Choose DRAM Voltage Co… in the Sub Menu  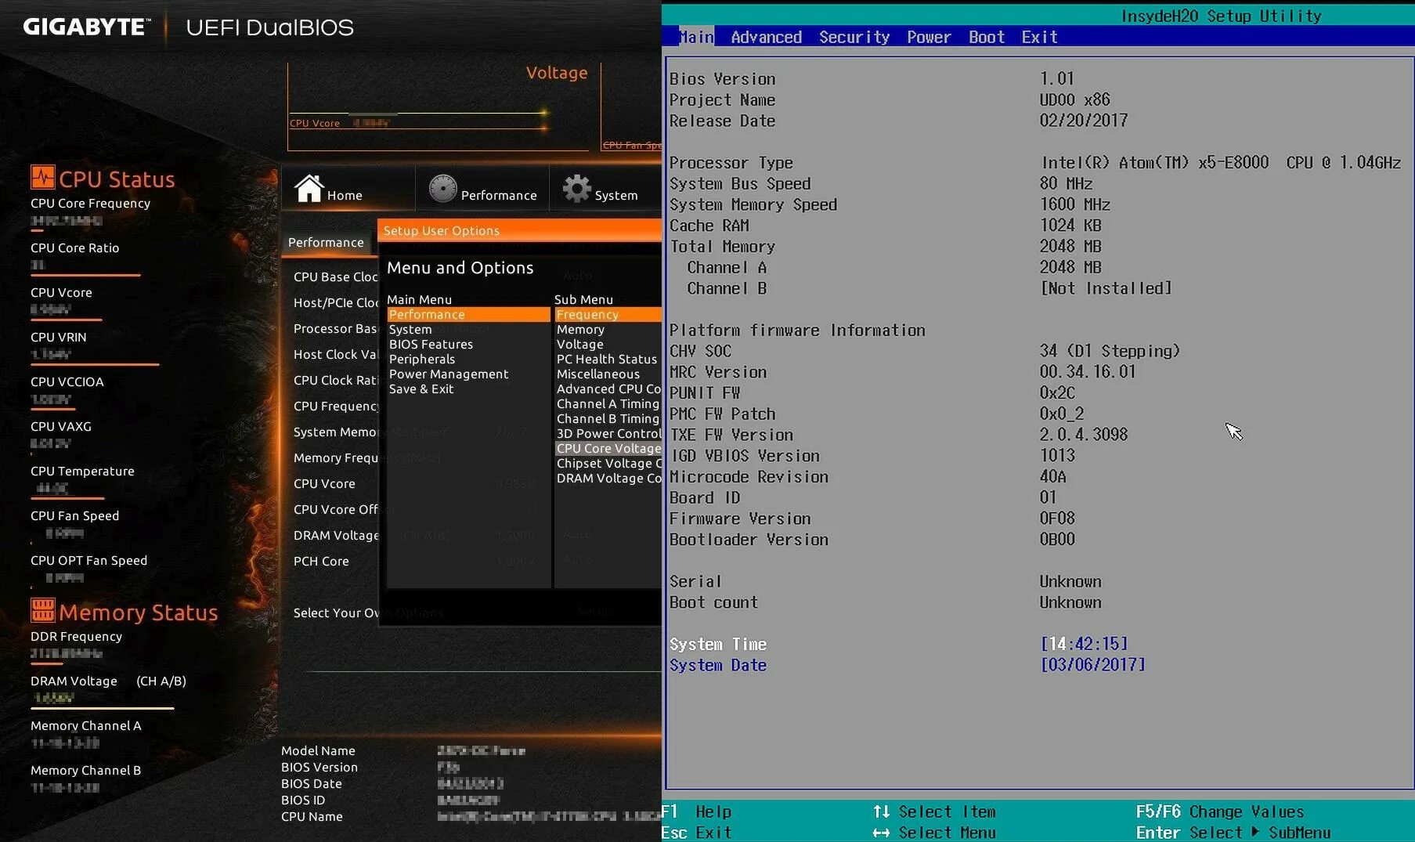click(608, 478)
